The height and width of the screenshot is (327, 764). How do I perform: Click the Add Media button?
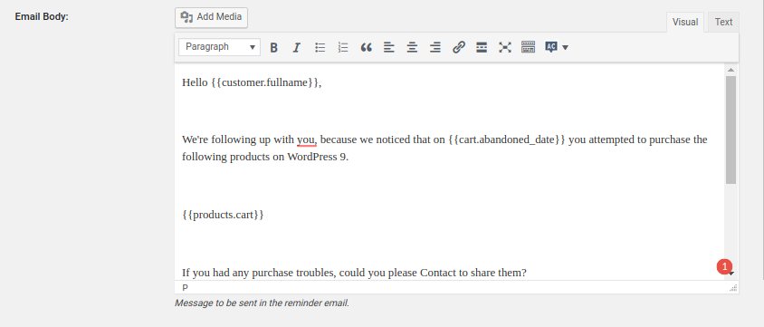(212, 17)
